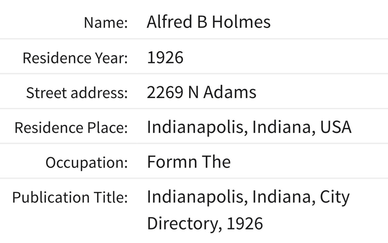Click the house number 2269
Viewport: 388px width, 243px height.
tap(165, 92)
